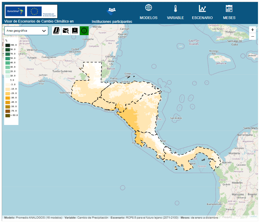Open the MODELOS menu

pyautogui.click(x=149, y=18)
